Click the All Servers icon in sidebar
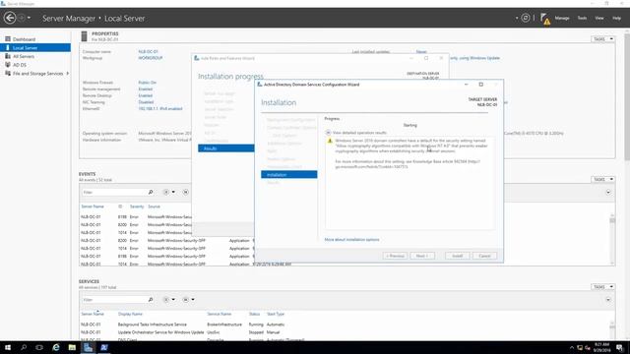The height and width of the screenshot is (354, 630). (8, 56)
